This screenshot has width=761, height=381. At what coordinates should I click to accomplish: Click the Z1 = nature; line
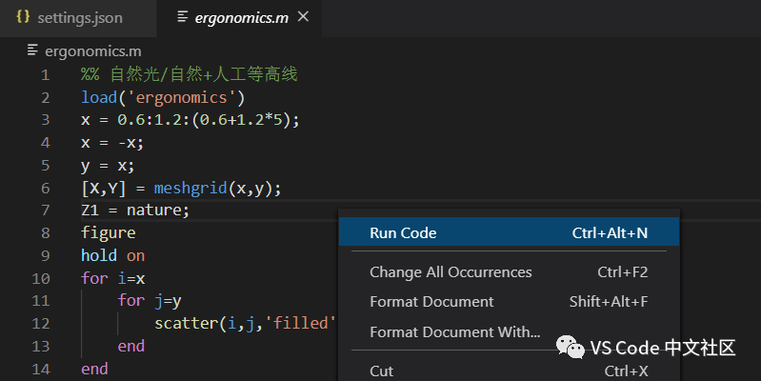pos(135,211)
